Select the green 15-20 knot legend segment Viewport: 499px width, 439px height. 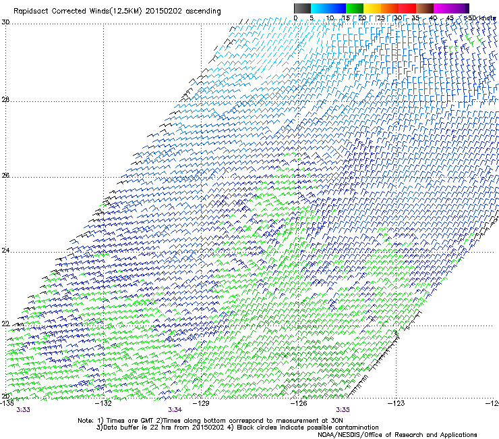click(x=355, y=8)
